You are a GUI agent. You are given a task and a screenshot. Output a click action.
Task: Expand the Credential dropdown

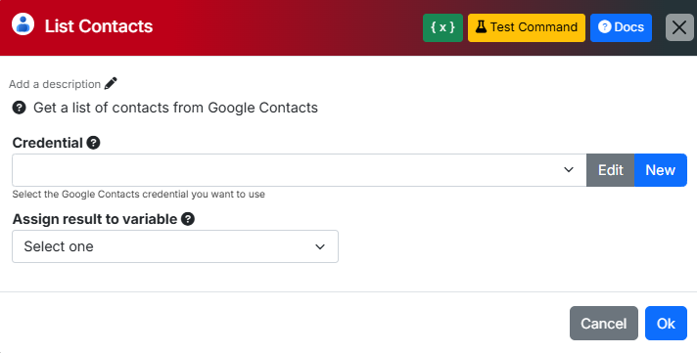coord(300,170)
